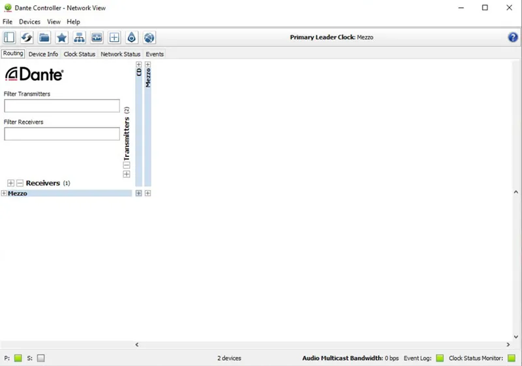Image resolution: width=522 pixels, height=366 pixels.
Task: Switch to the Events tab
Action: [155, 54]
